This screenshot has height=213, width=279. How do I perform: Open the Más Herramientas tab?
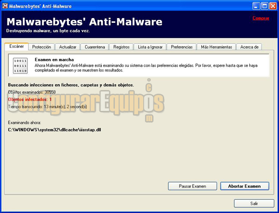(216, 47)
